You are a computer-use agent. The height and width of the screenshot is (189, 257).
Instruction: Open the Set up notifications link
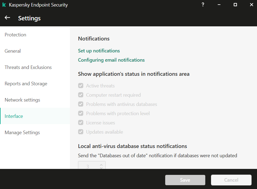click(99, 51)
